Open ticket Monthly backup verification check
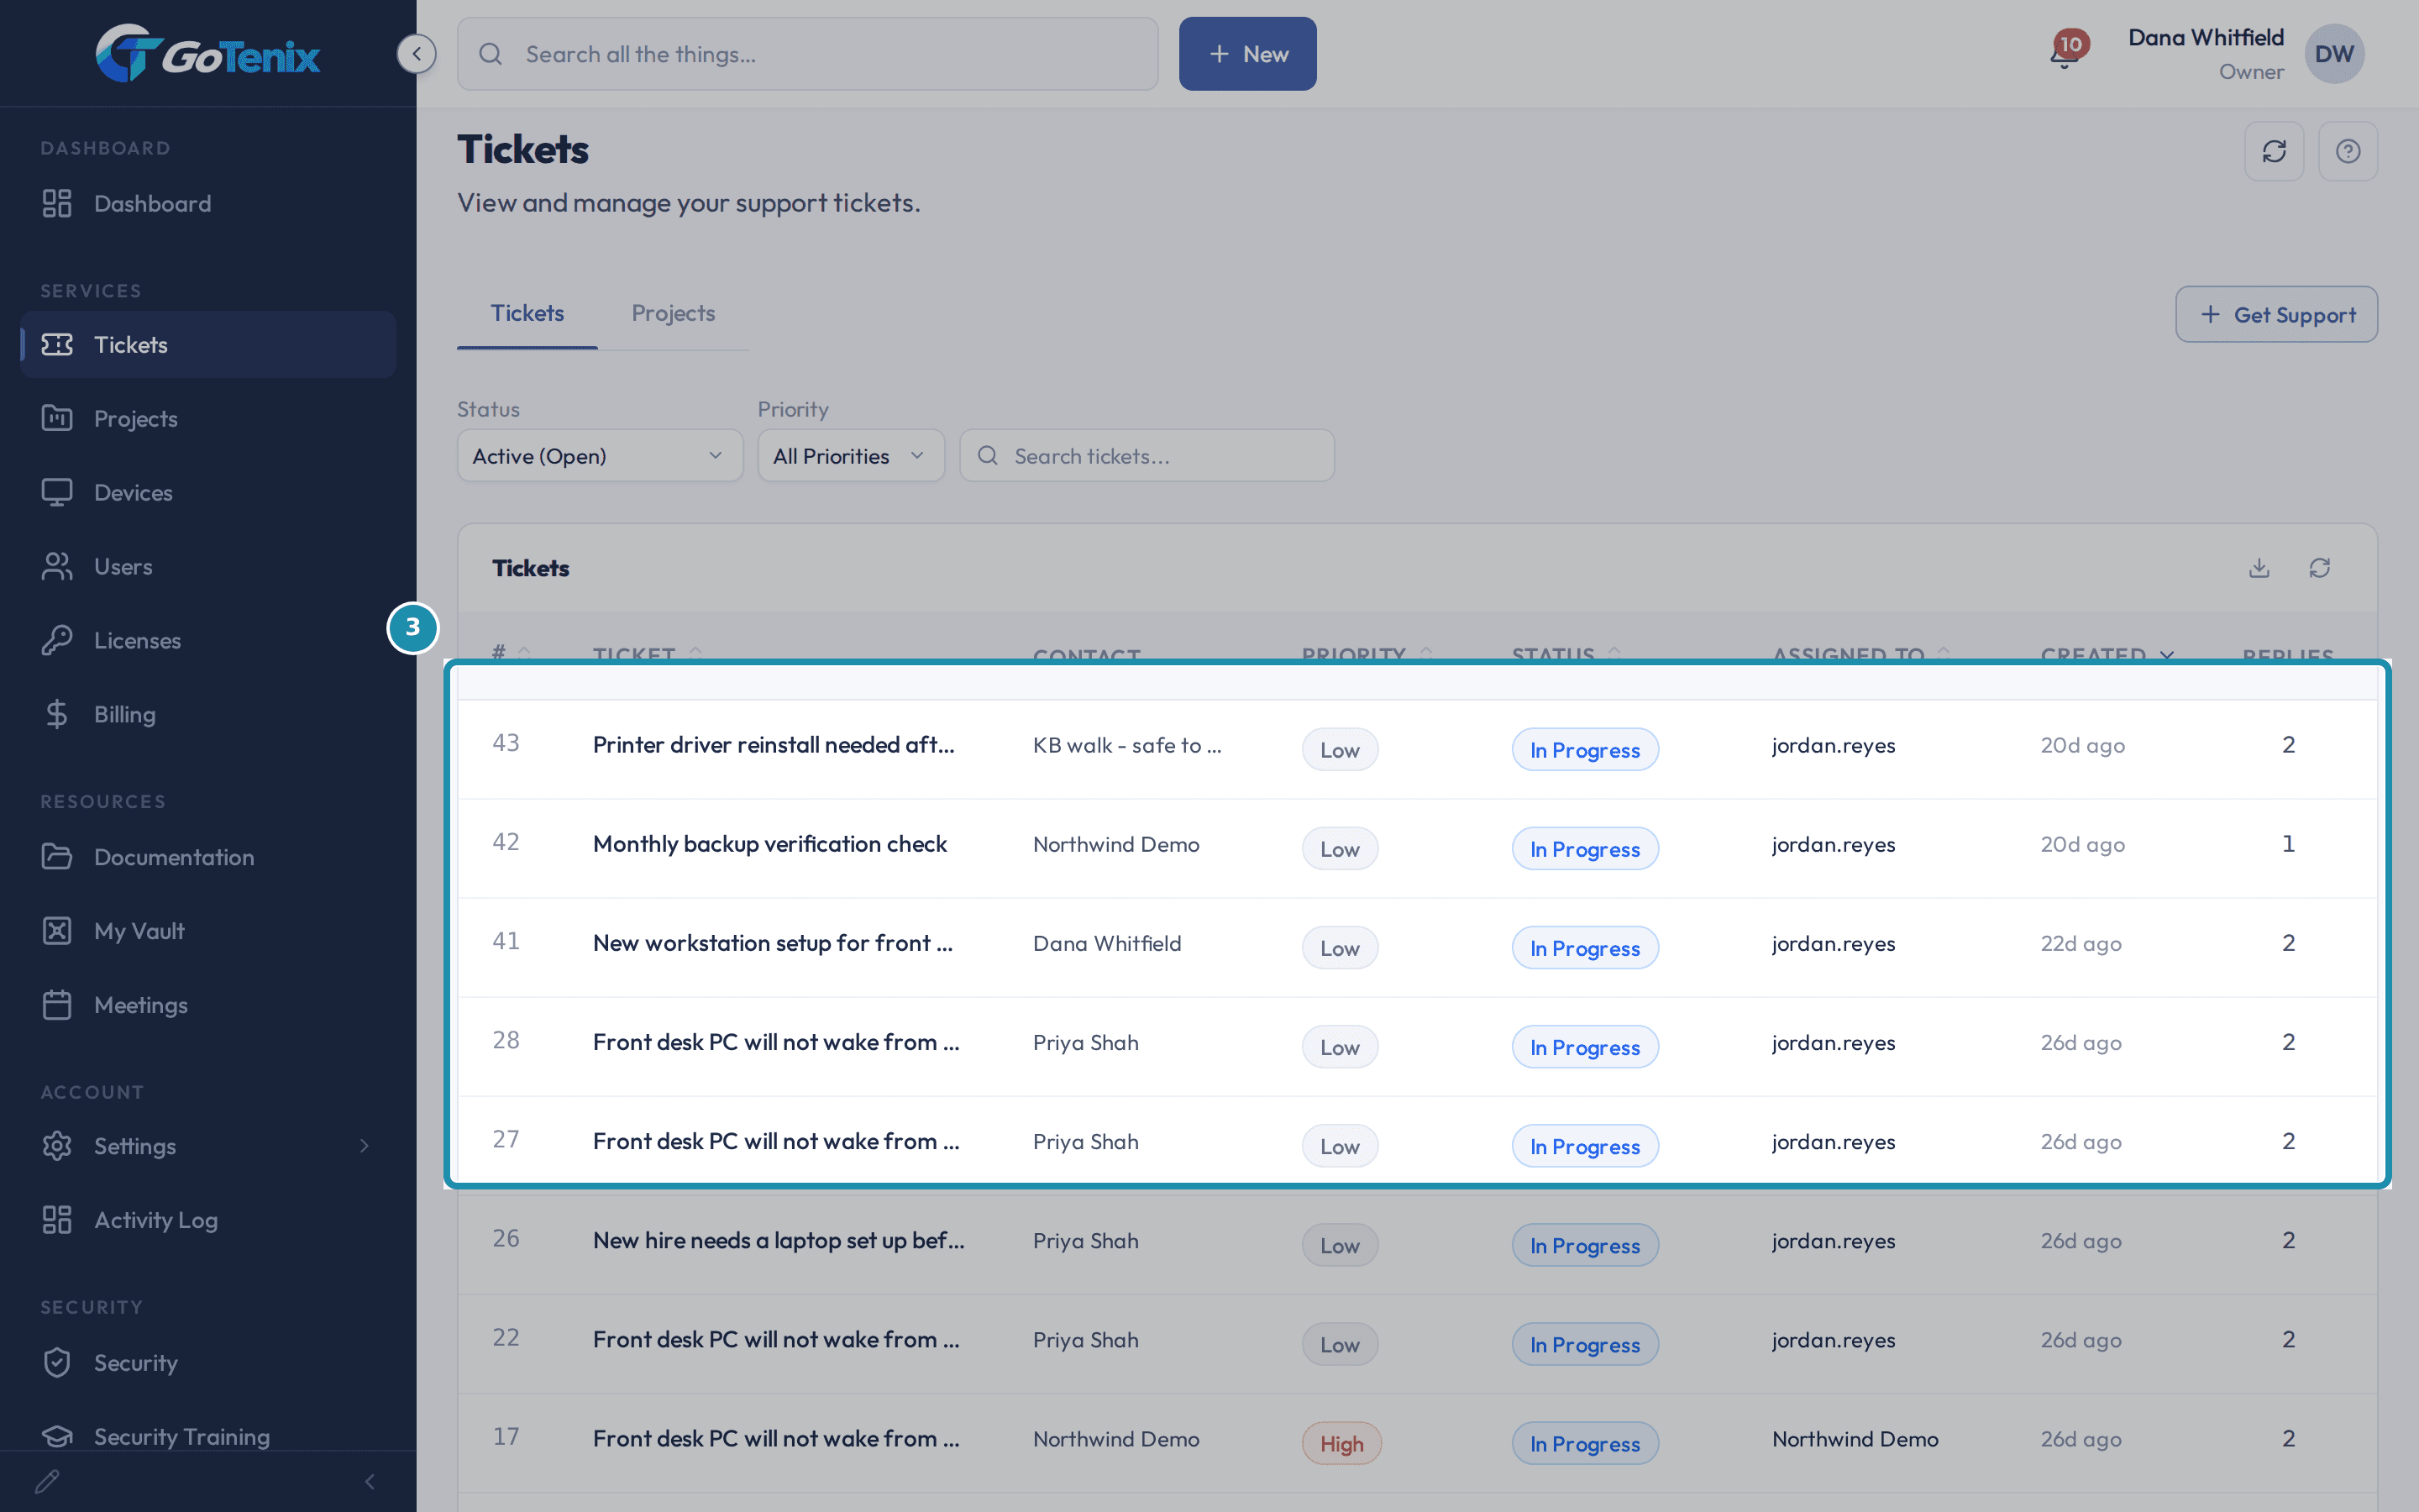The image size is (2419, 1512). click(769, 844)
